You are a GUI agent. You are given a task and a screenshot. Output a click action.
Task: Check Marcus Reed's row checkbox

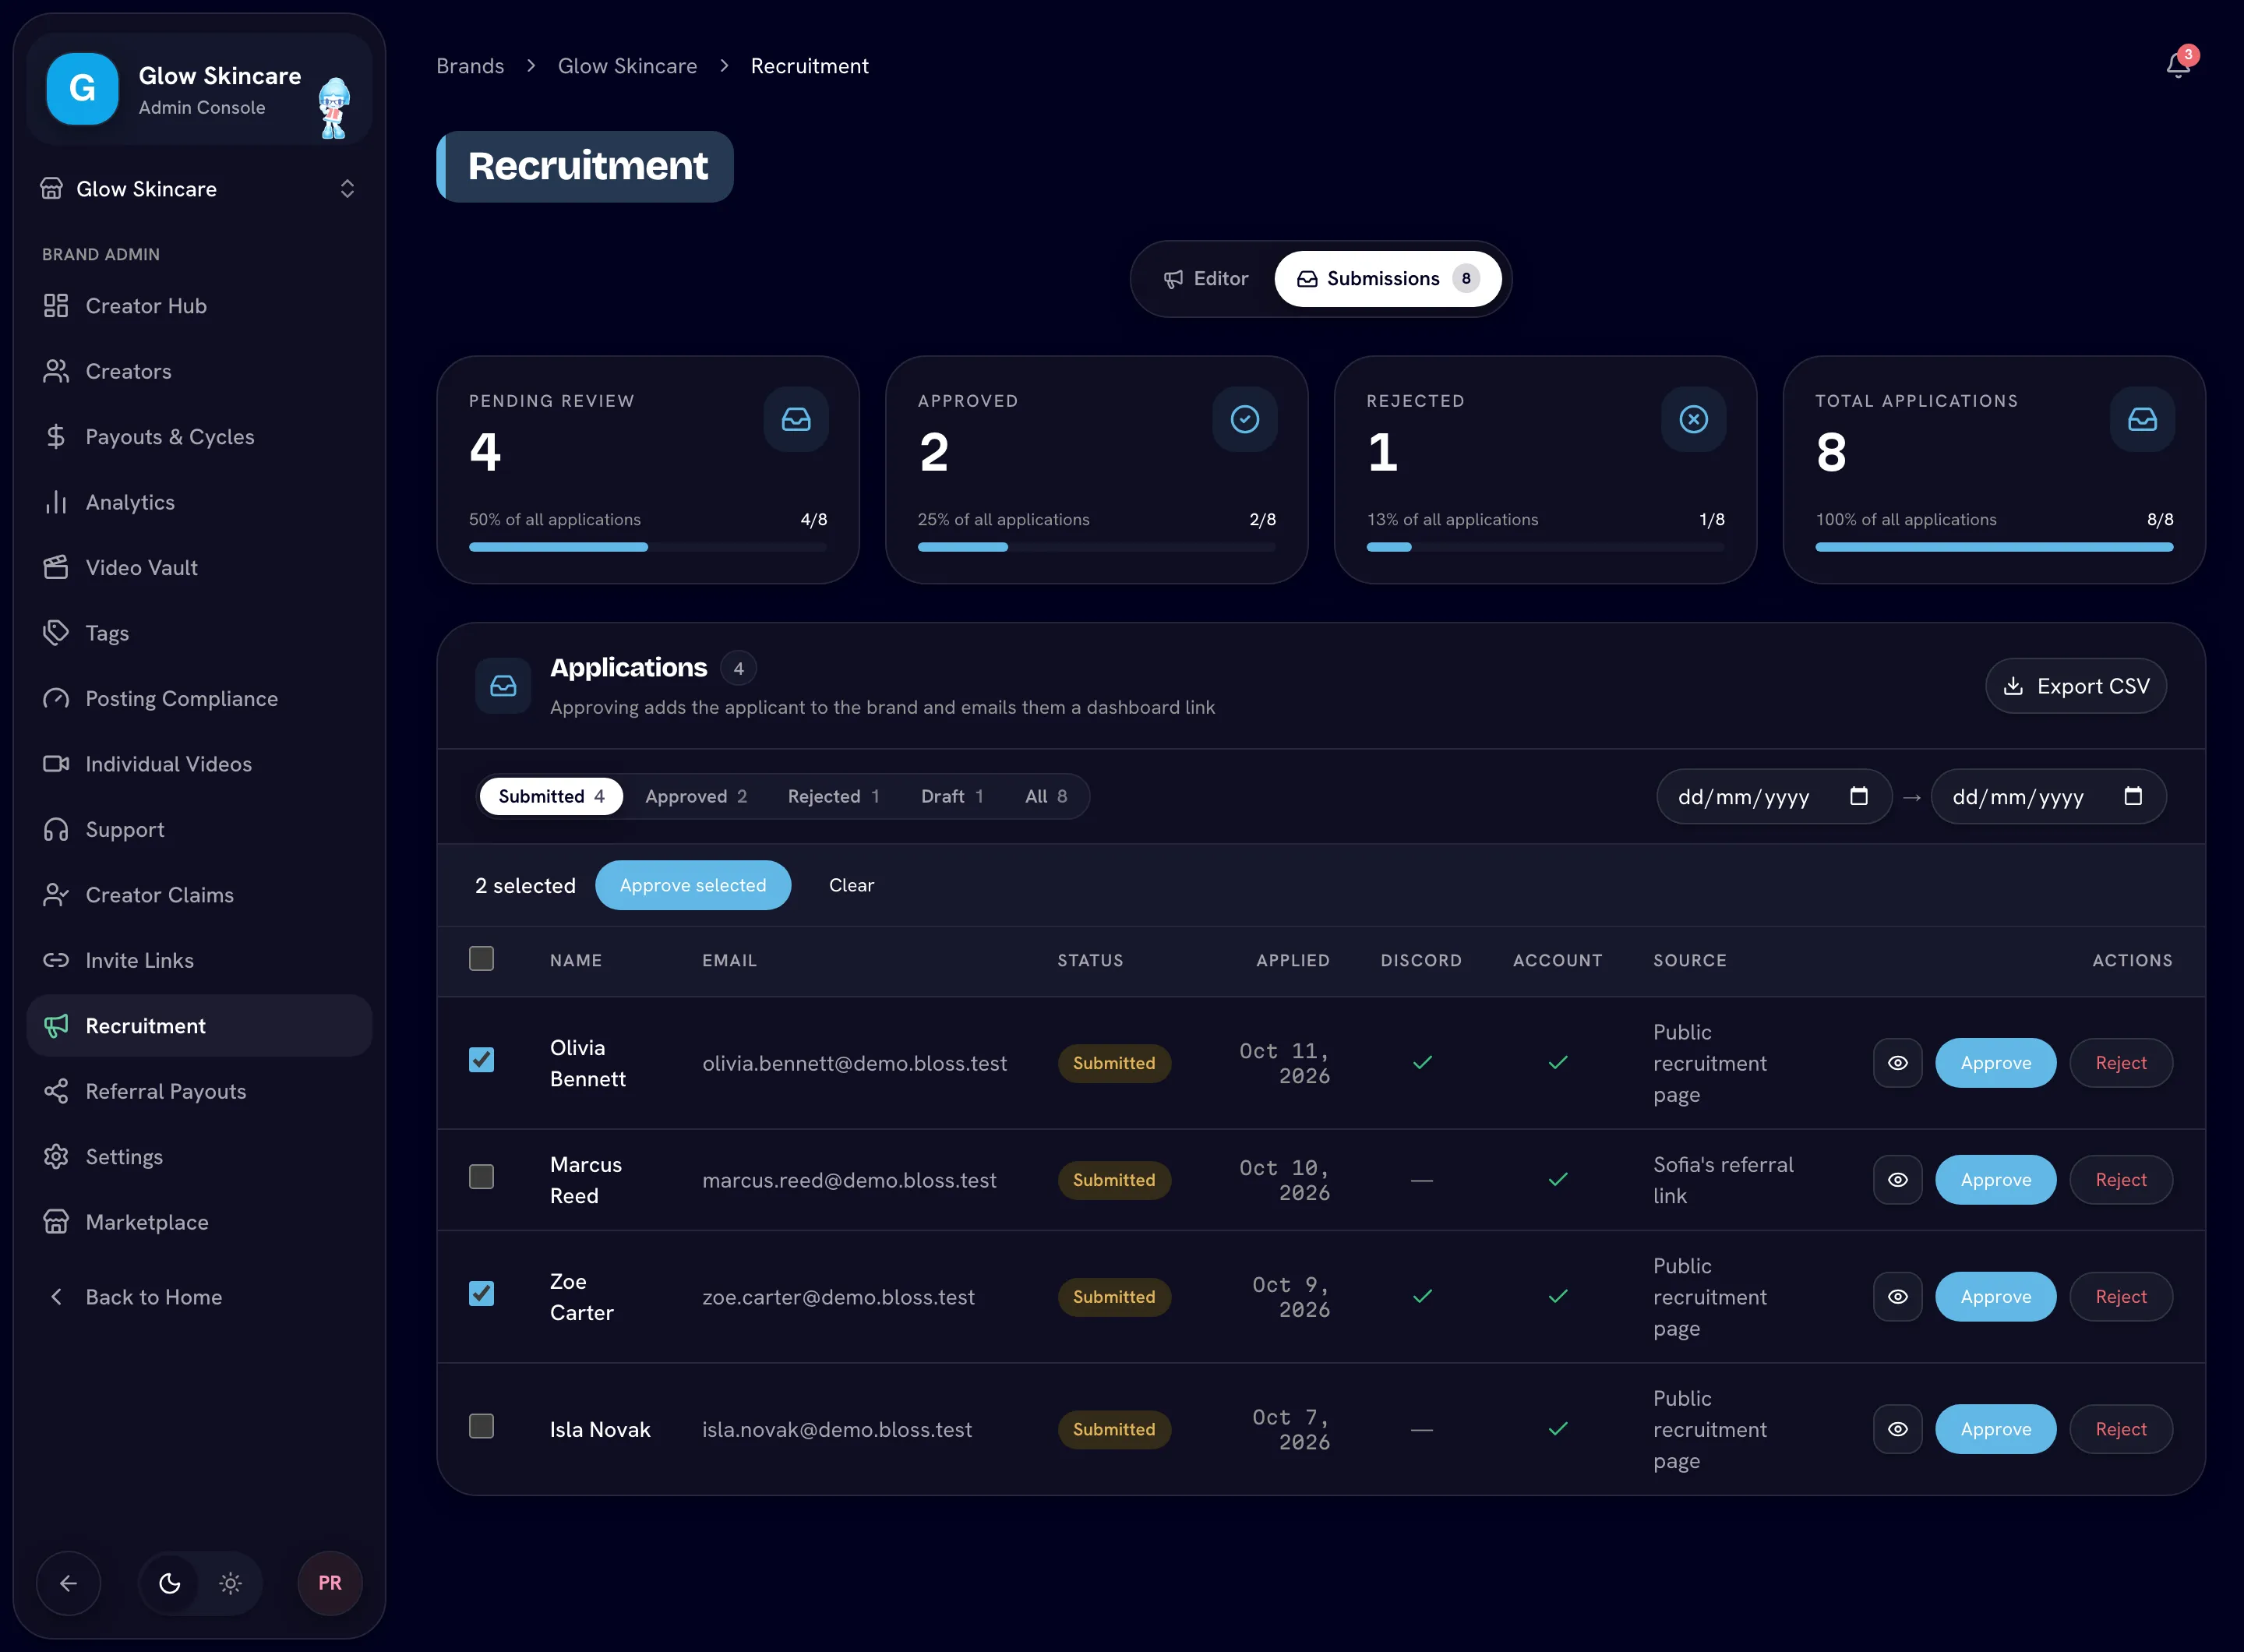481,1176
